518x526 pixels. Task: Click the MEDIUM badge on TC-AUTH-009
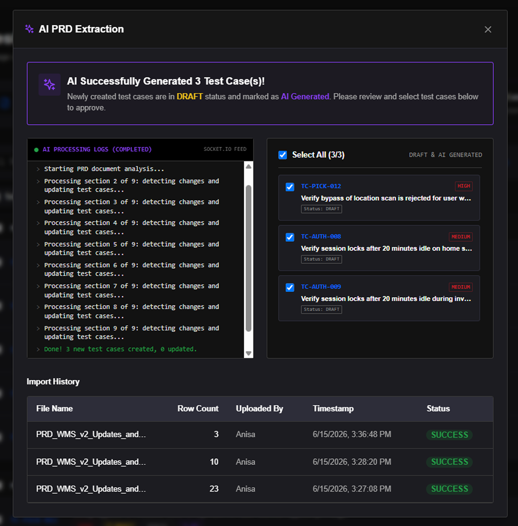[x=461, y=287]
